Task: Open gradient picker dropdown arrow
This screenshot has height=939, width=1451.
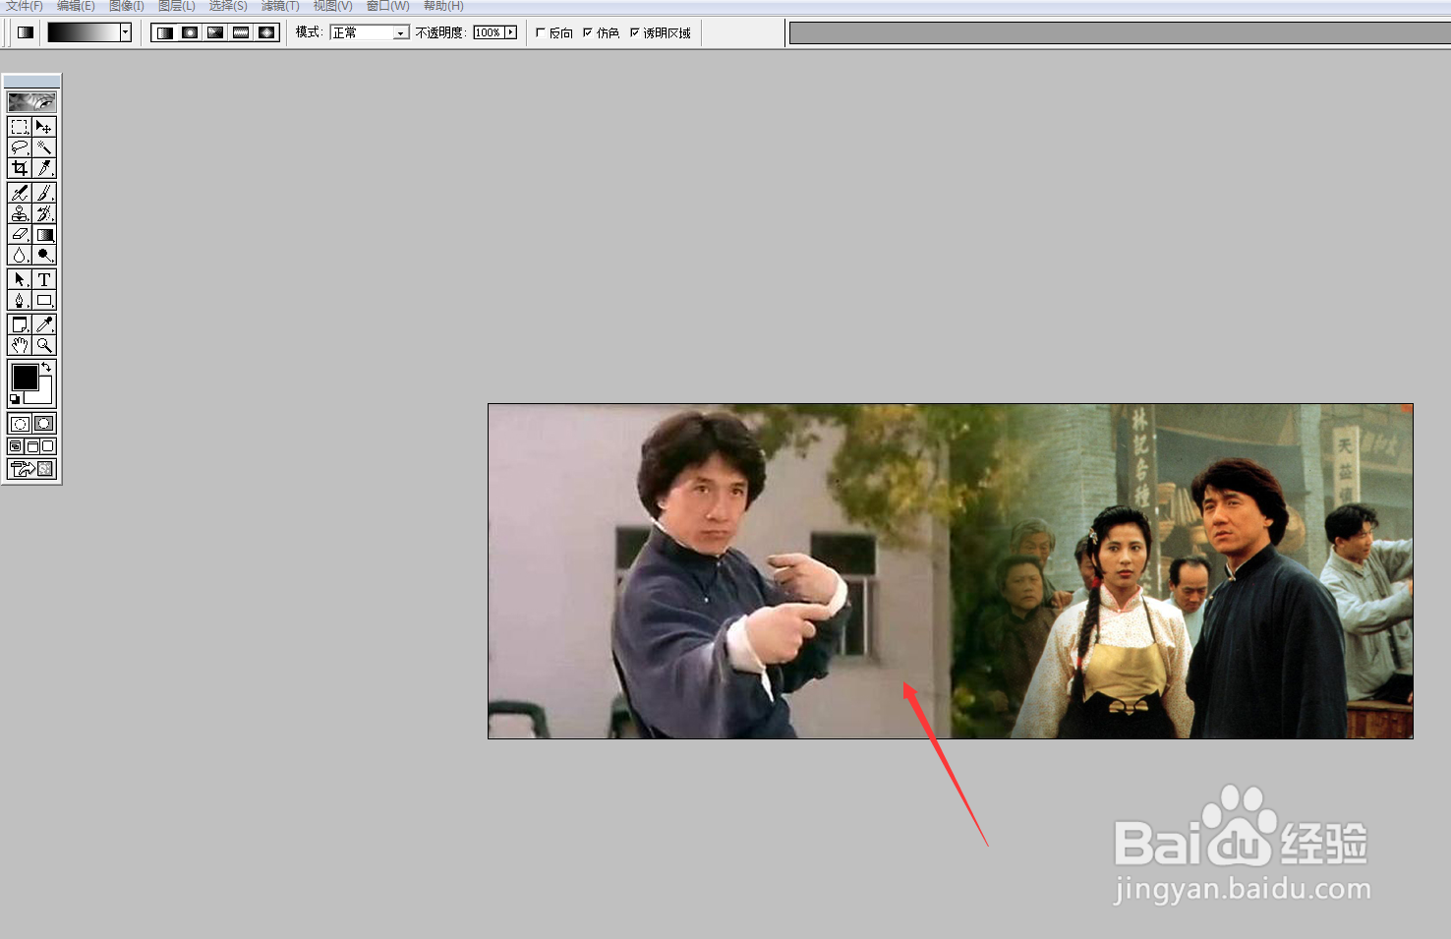Action: 126,32
